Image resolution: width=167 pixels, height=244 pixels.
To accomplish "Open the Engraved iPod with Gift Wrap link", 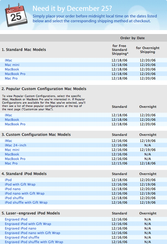I will pyautogui.click(x=28, y=224).
